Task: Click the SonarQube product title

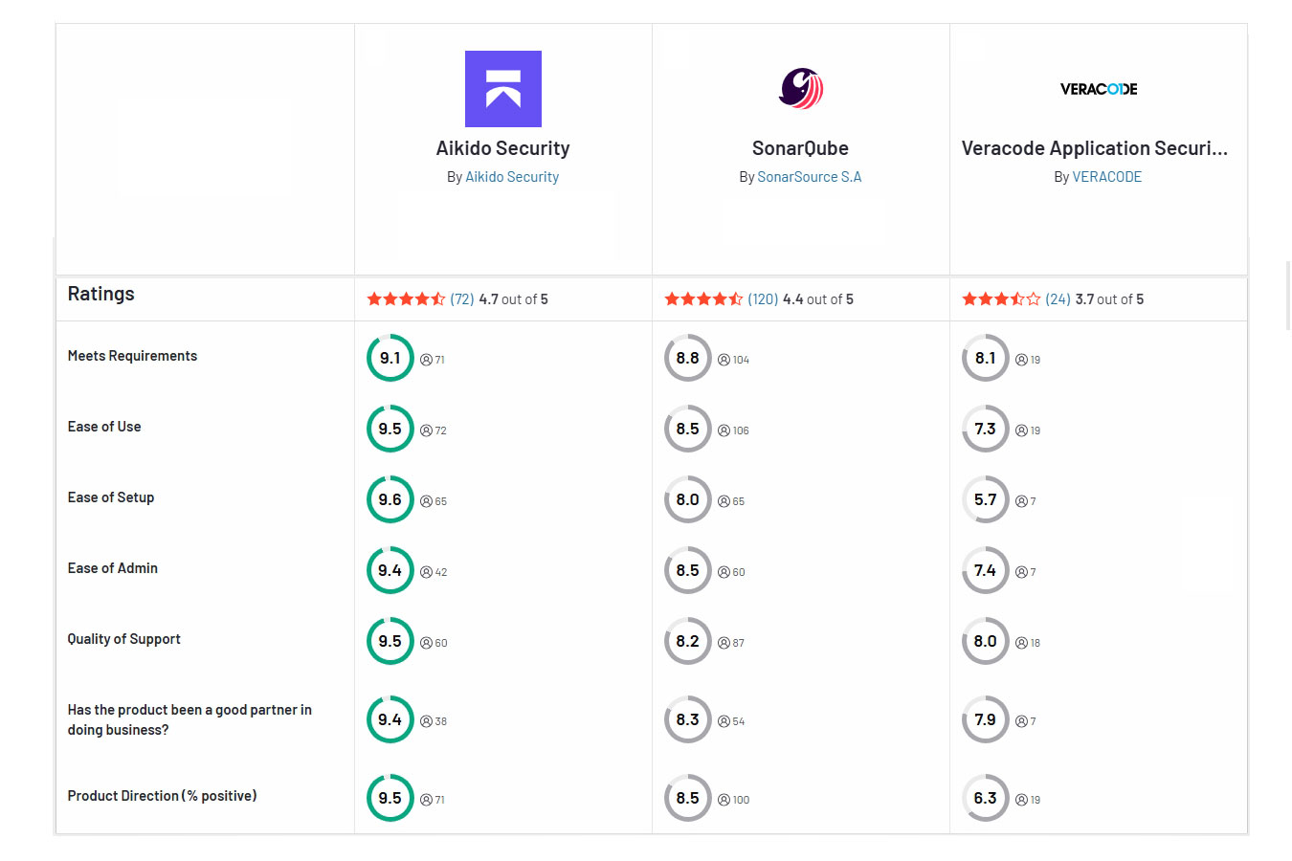Action: point(800,148)
